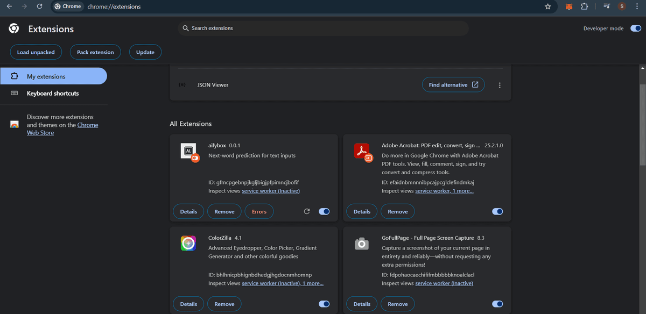Inspect GoFullPage's service worker link
The width and height of the screenshot is (646, 314).
(444, 283)
